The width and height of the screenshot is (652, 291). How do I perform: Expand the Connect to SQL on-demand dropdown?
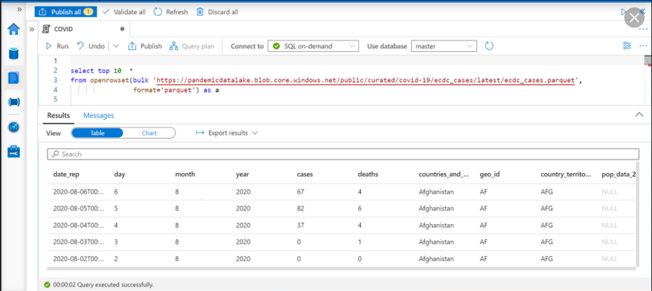(x=313, y=46)
